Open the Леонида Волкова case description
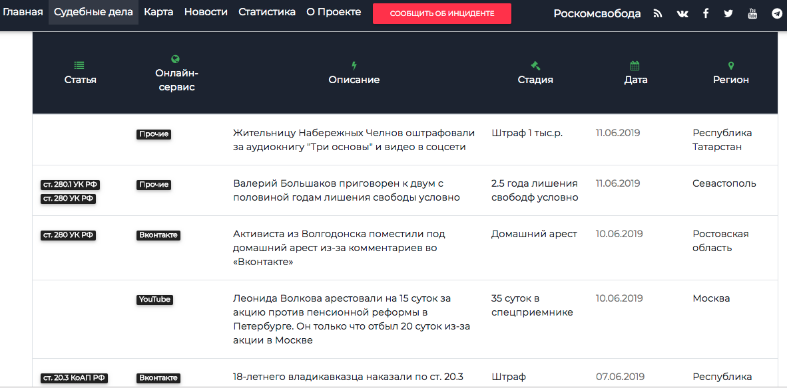This screenshot has height=388, width=787. pos(352,320)
